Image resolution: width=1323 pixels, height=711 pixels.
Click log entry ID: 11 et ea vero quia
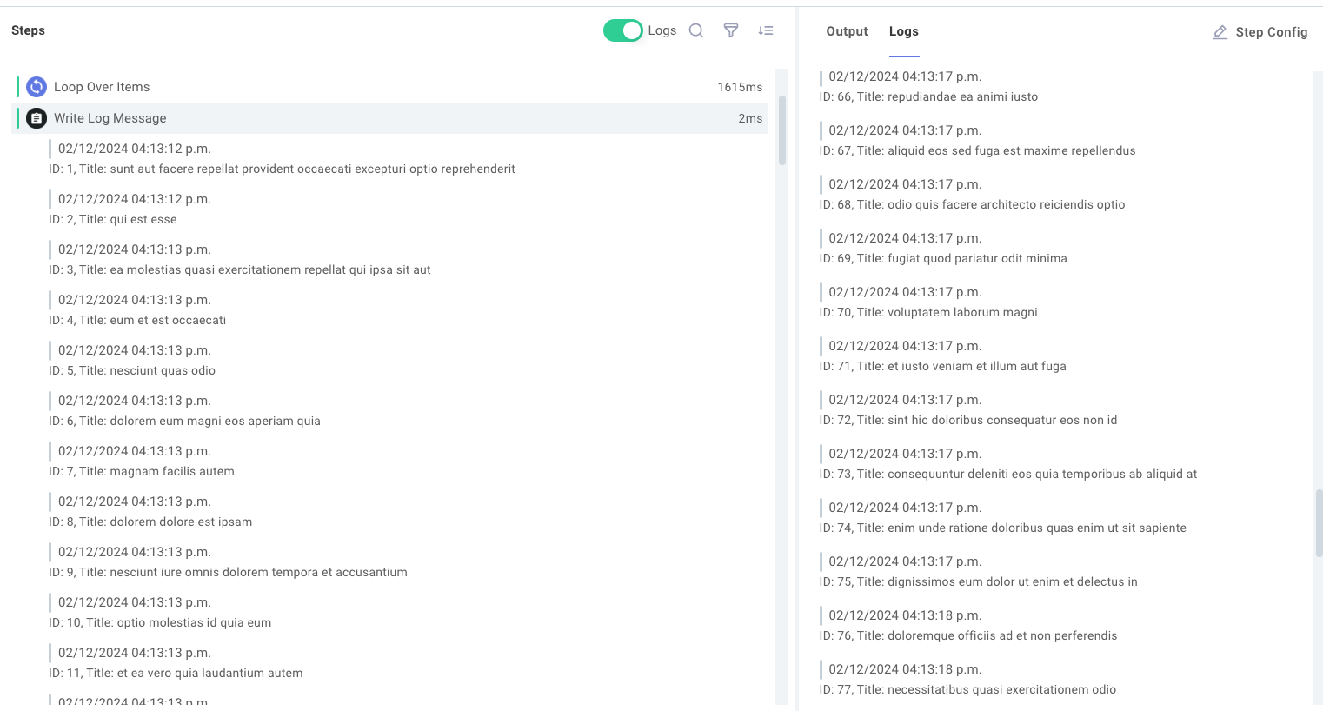coord(176,673)
